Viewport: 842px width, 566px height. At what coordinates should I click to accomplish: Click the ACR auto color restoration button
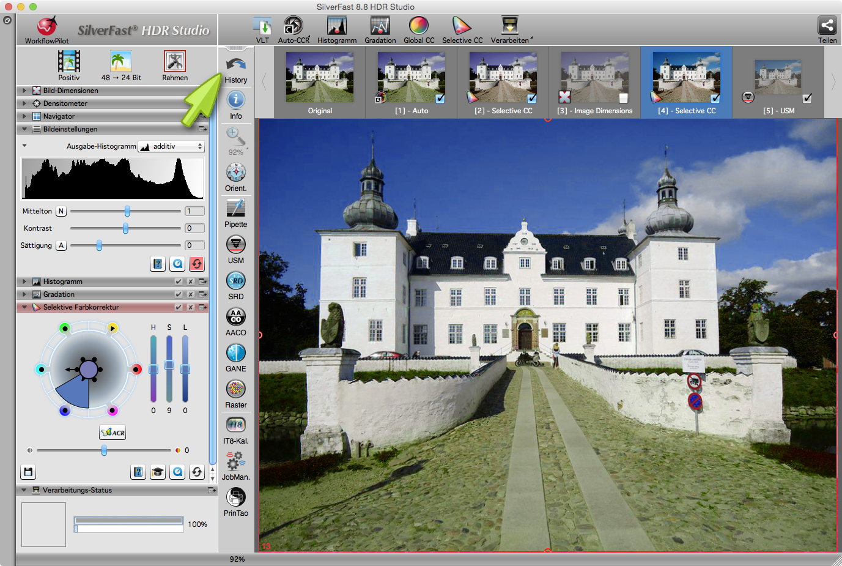[x=113, y=433]
